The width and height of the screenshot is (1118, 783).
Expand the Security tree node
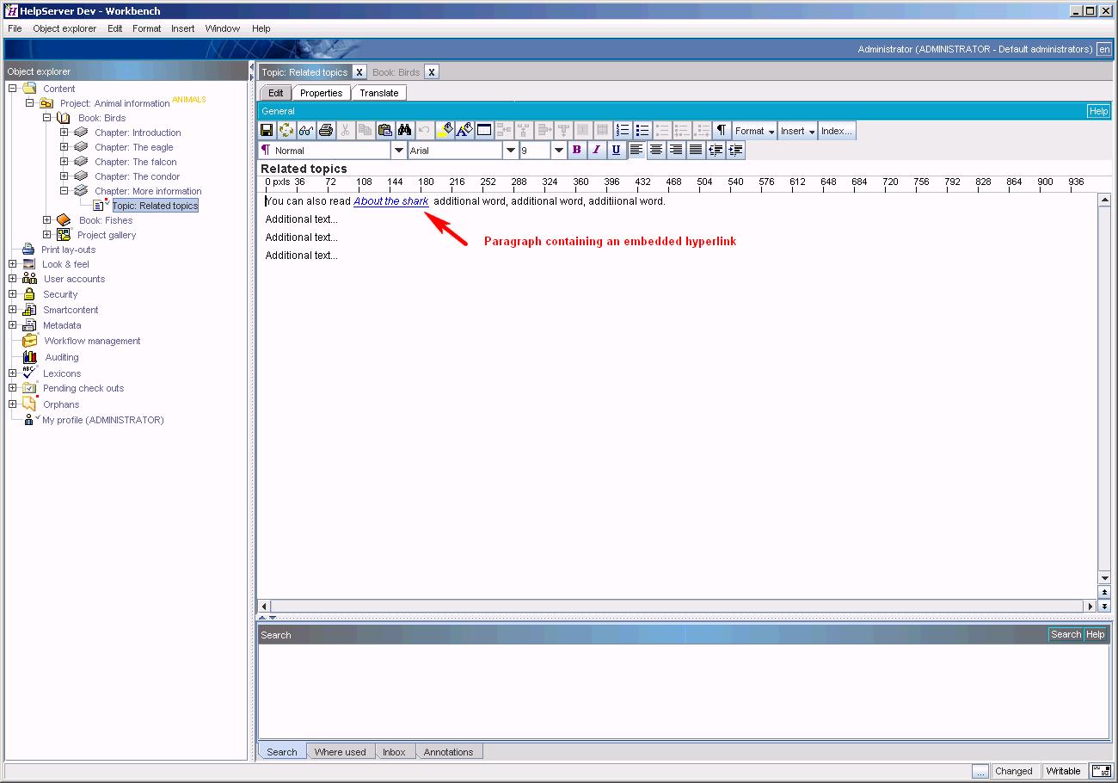(x=13, y=294)
